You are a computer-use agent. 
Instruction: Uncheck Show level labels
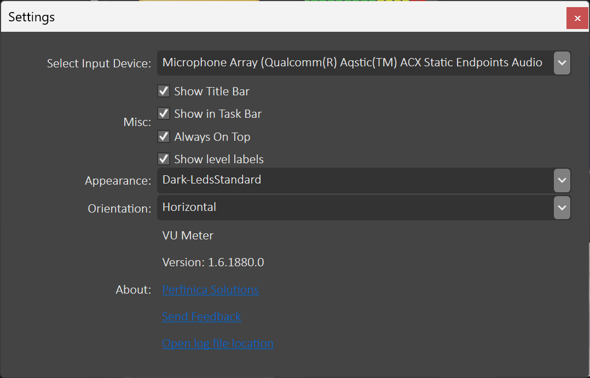click(x=163, y=159)
